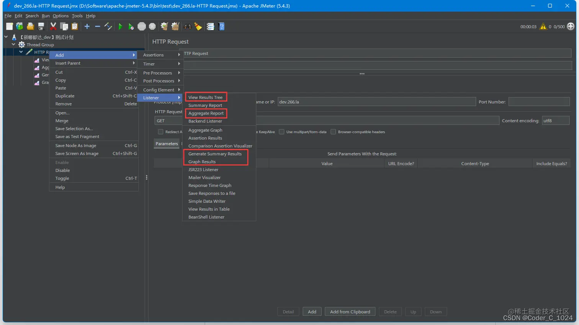Click the server name field dev.266.la

tap(376, 102)
